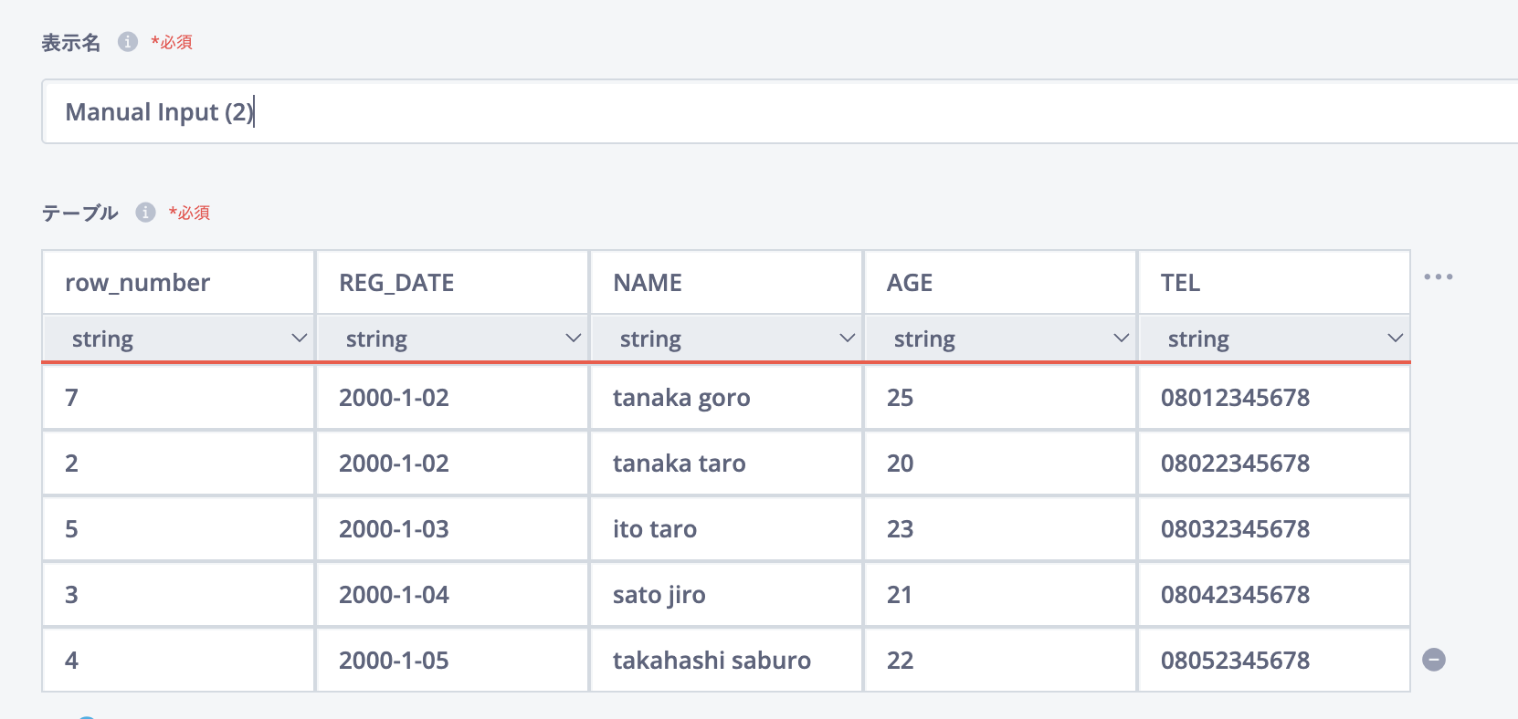1518x719 pixels.
Task: Edit the row_number column header
Action: tap(179, 283)
